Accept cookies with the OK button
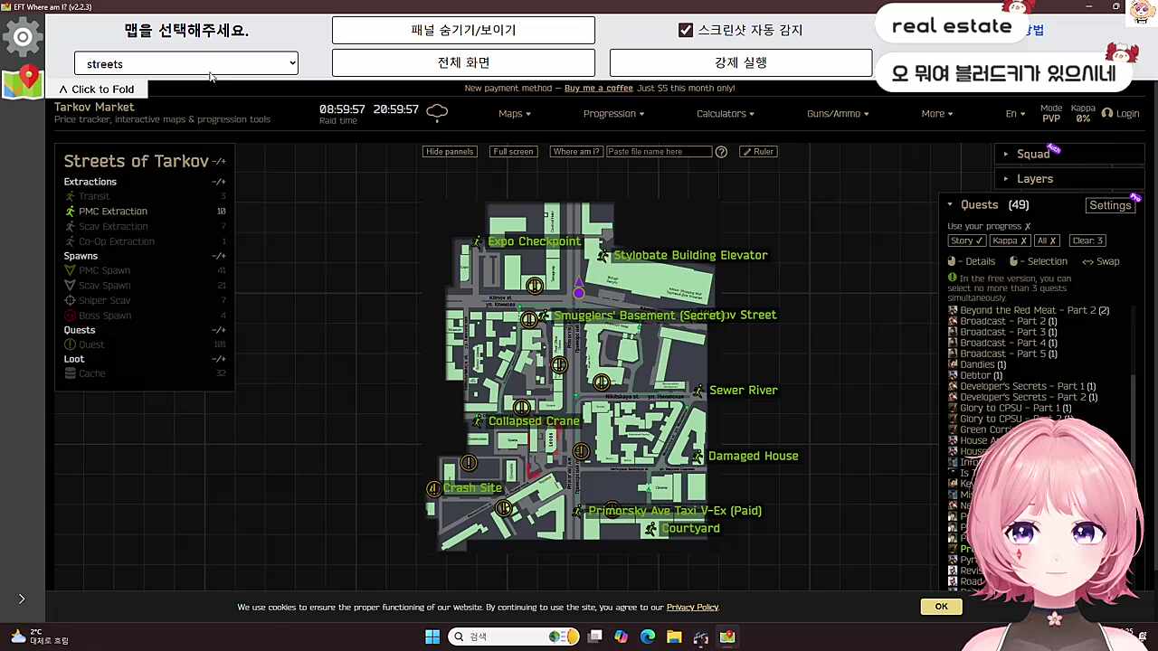 (941, 607)
